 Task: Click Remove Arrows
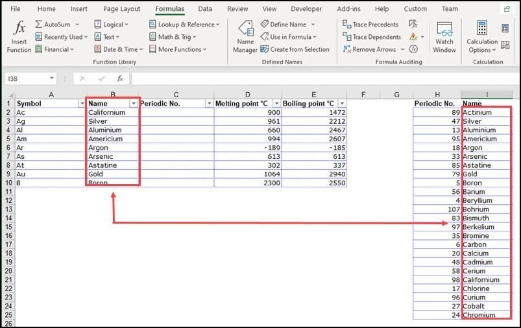(x=369, y=49)
